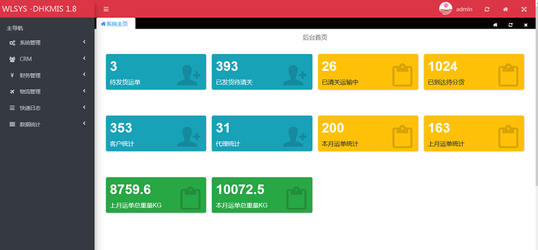Expand 系统管理 with its chevron arrow
The image size is (538, 250).
point(84,42)
